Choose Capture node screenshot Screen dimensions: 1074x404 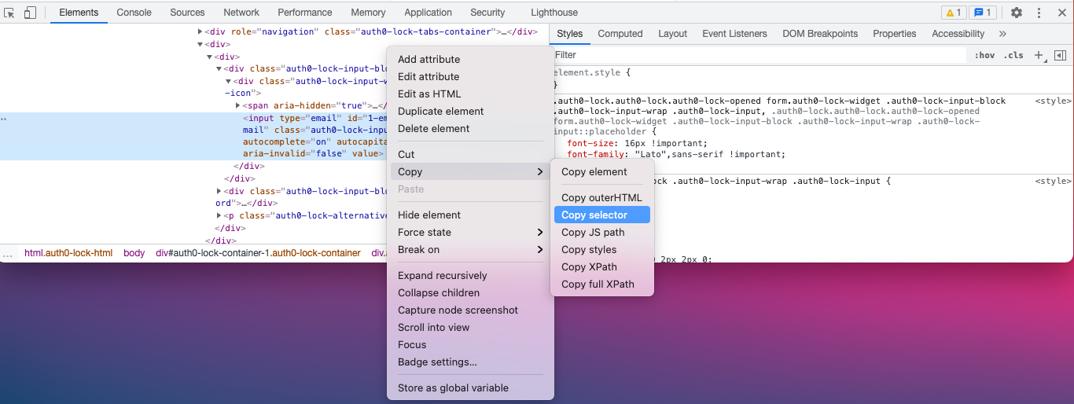tap(470, 310)
